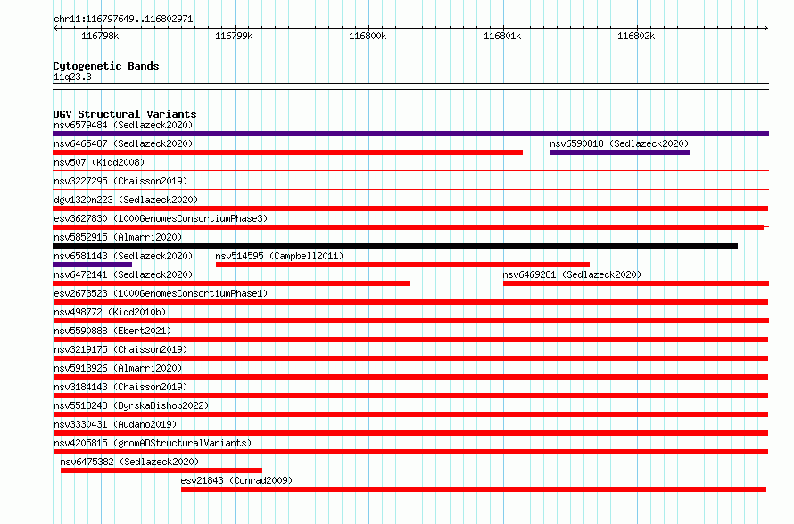Select the nsv3219175 red bar
Screen dimensions: 794x524
(x=410, y=358)
